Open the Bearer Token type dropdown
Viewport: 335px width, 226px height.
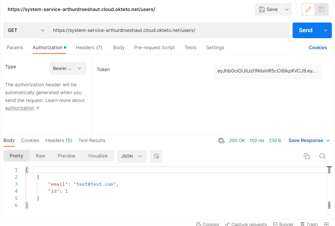[x=68, y=68]
